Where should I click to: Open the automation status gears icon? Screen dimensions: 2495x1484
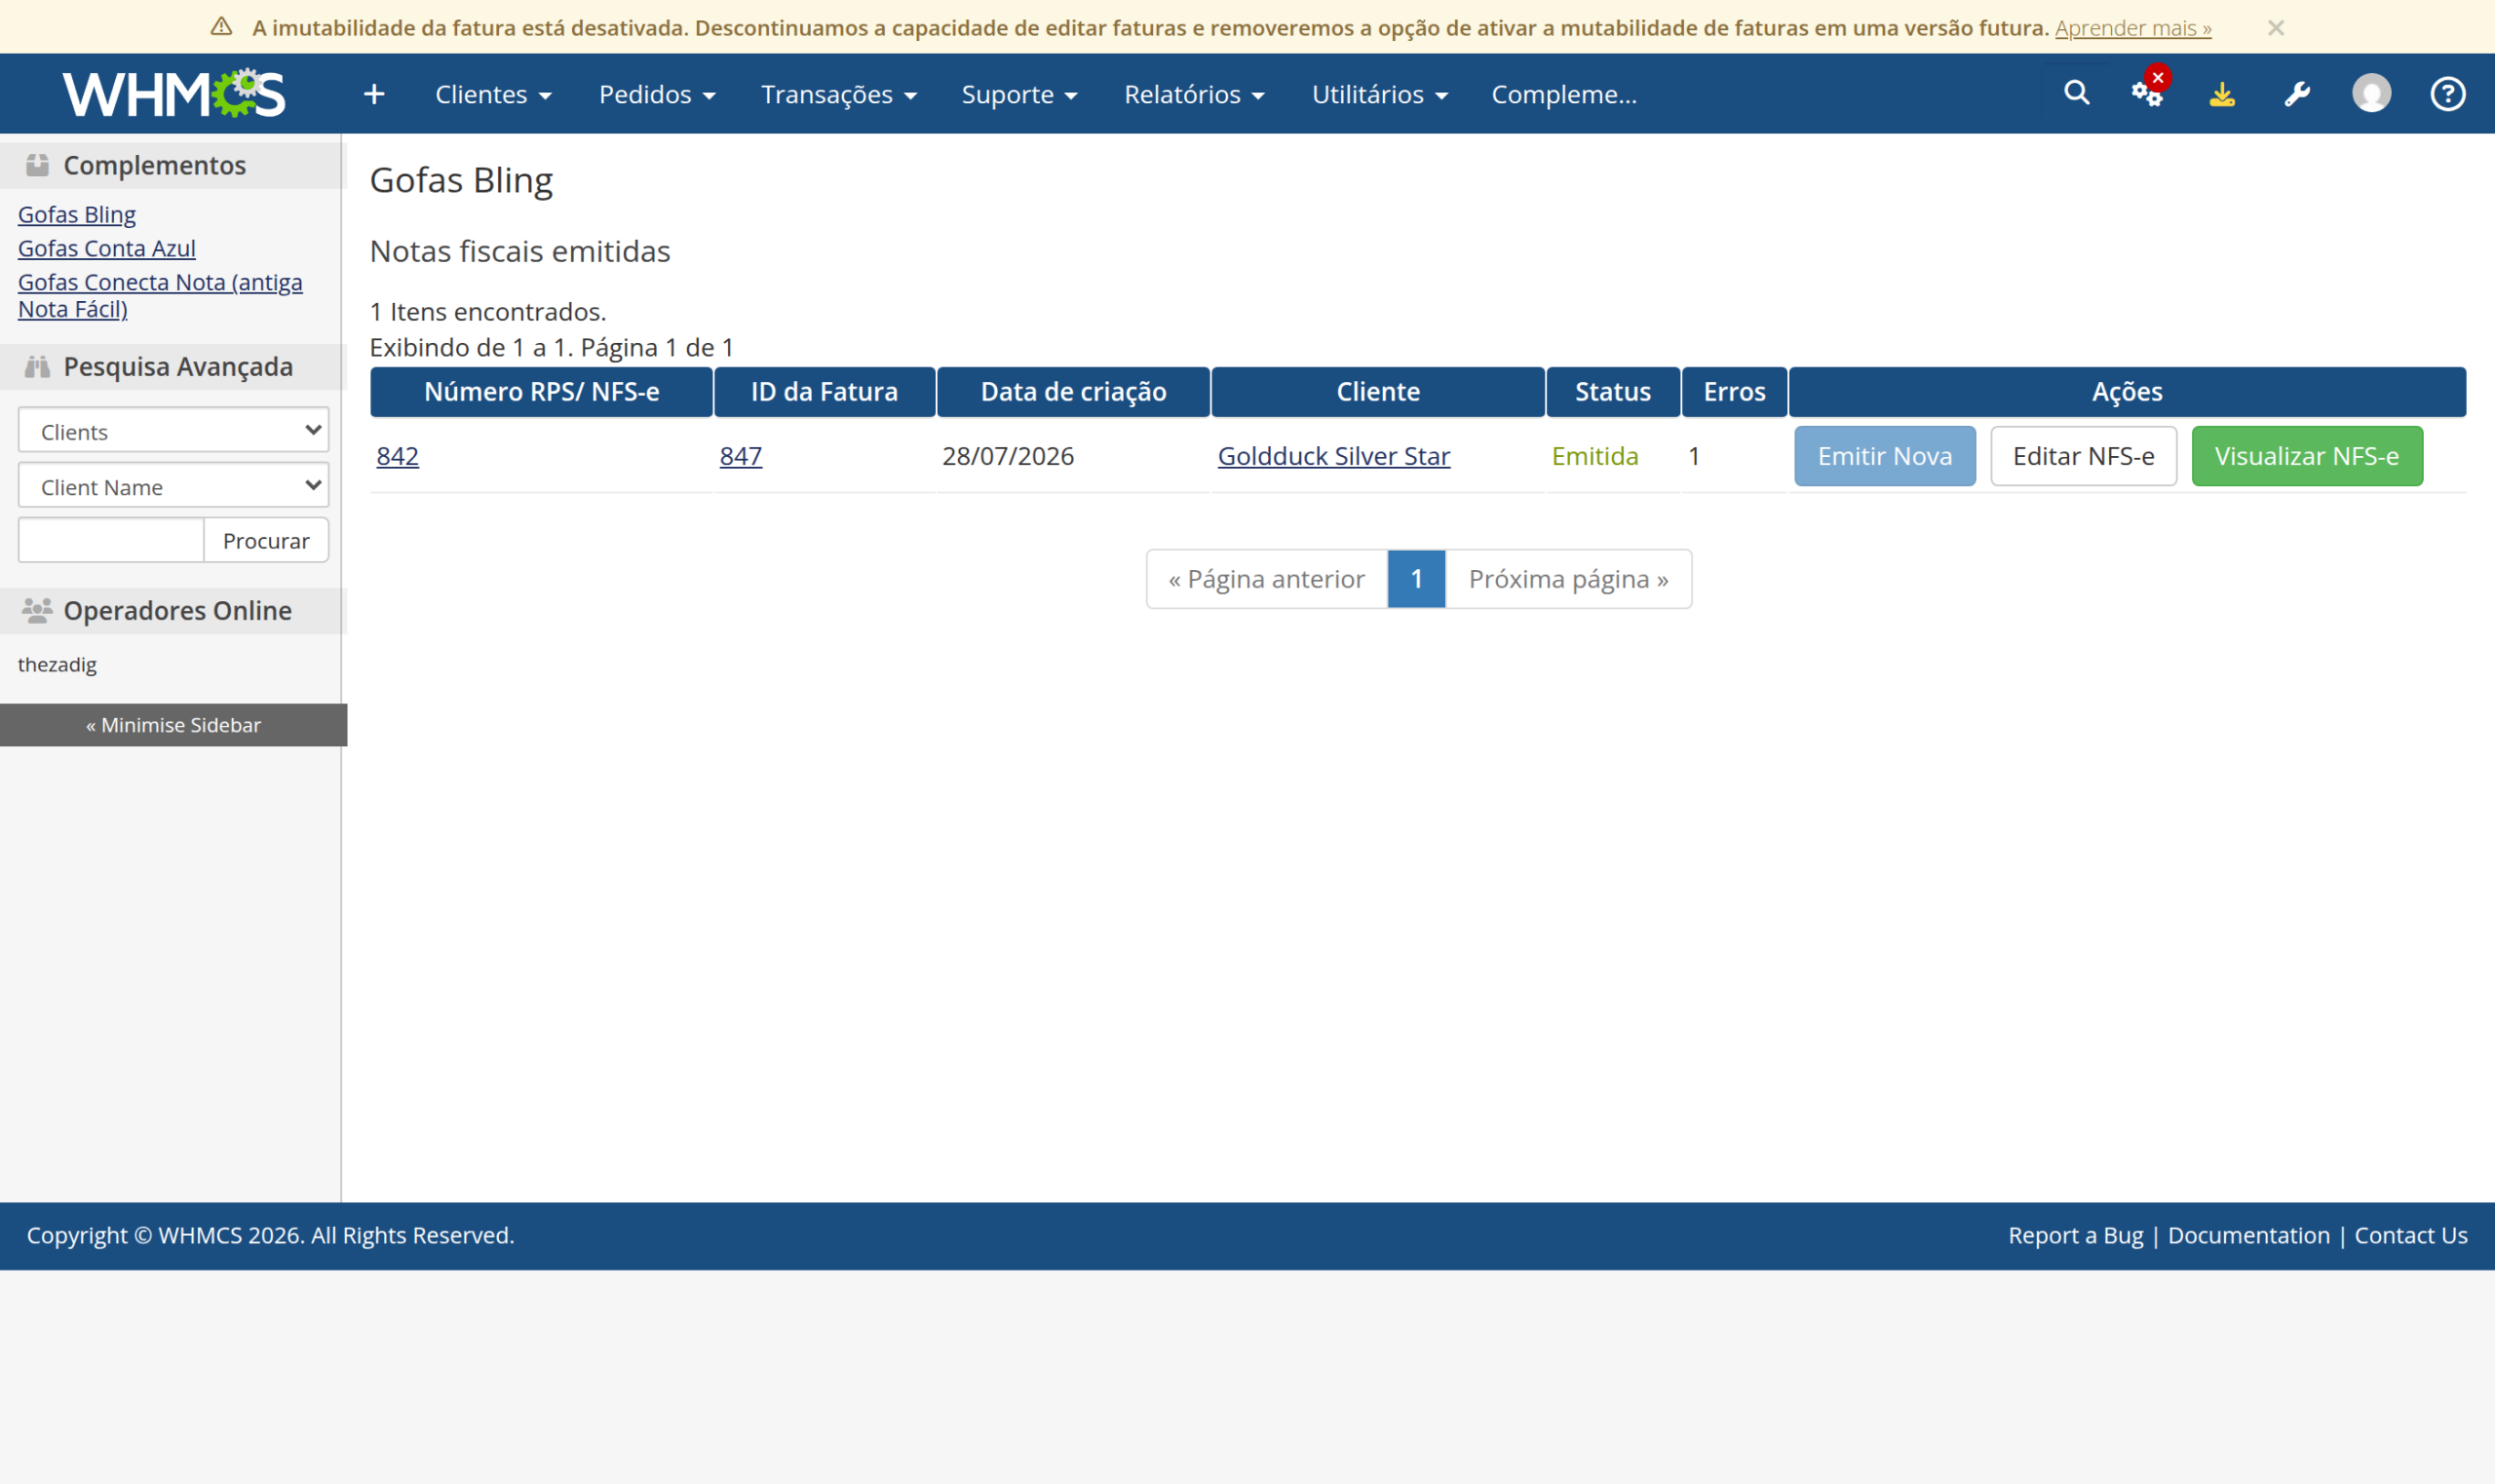[x=2148, y=93]
